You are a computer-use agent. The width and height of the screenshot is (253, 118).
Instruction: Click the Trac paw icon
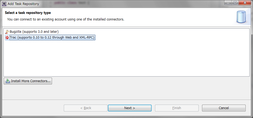tap(7, 38)
